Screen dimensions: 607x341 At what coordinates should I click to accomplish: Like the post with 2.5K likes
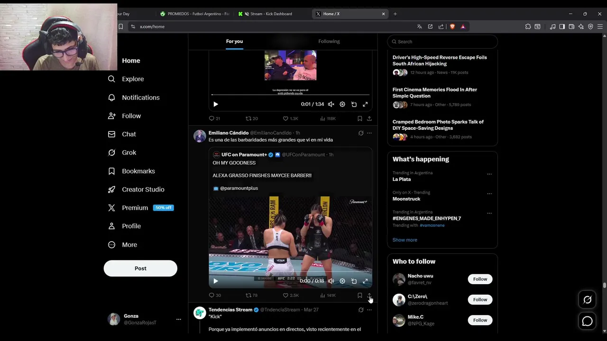click(x=291, y=296)
